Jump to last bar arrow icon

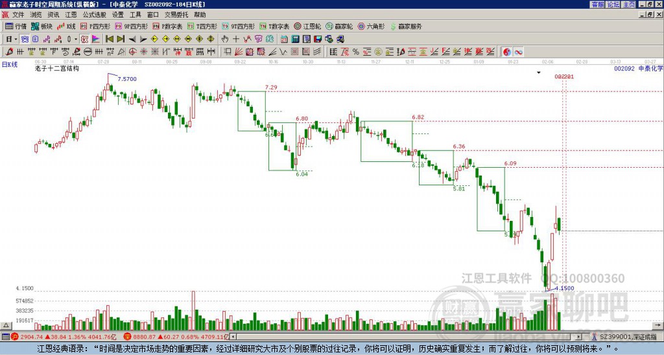pos(121,40)
